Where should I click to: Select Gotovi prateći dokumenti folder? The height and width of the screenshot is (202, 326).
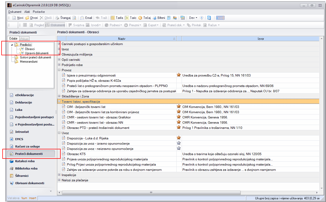tap(35, 57)
